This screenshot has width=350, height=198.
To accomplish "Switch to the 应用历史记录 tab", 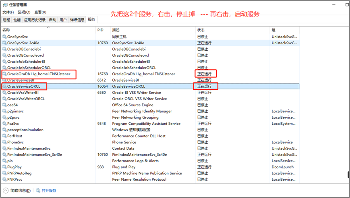I will (35, 20).
